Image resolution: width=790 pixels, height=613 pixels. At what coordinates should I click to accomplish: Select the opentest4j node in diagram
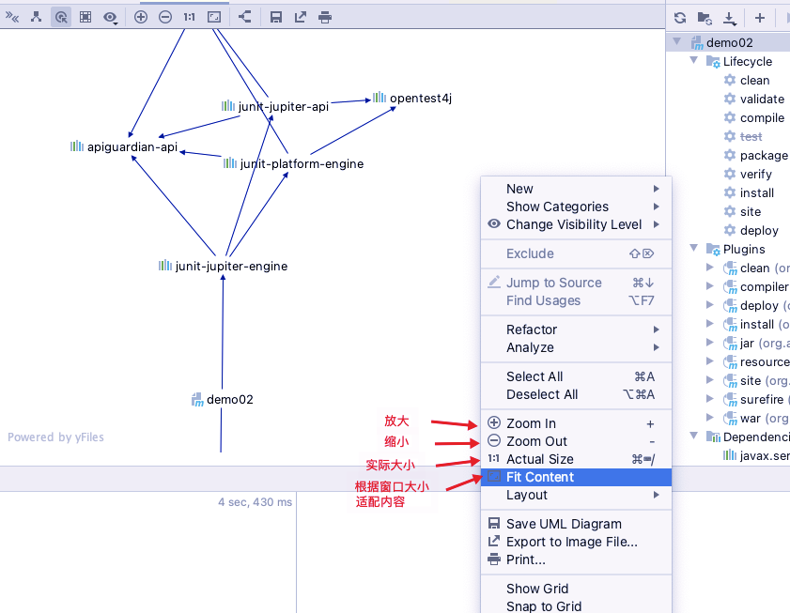[412, 98]
